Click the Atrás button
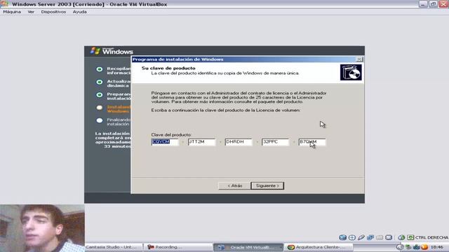The height and width of the screenshot is (252, 449). [234, 185]
